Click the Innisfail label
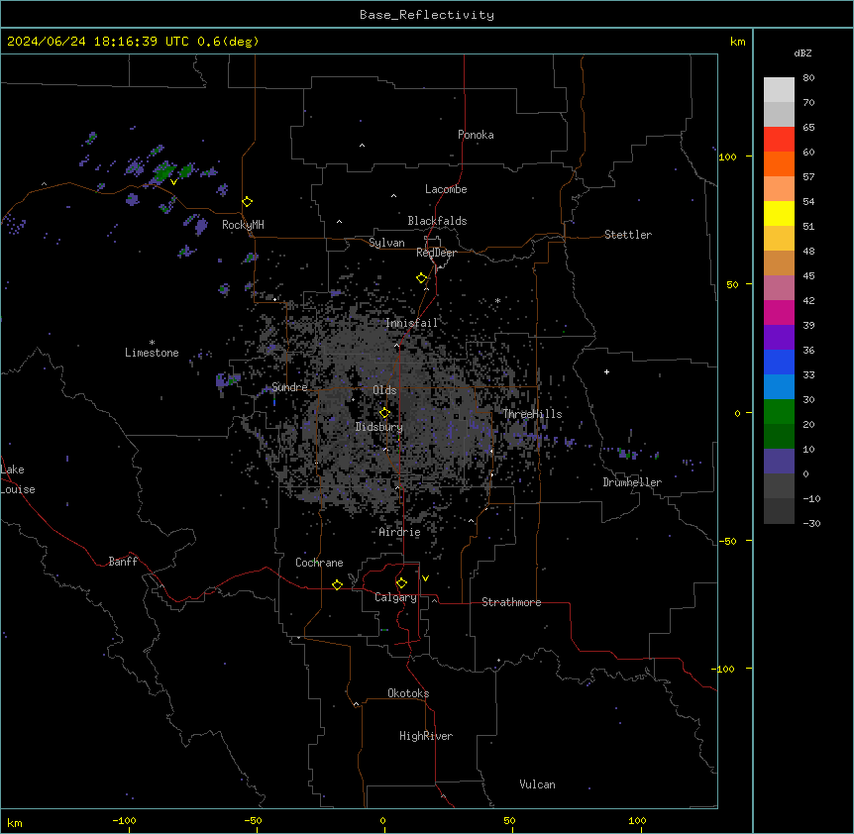Image resolution: width=854 pixels, height=834 pixels. point(411,323)
